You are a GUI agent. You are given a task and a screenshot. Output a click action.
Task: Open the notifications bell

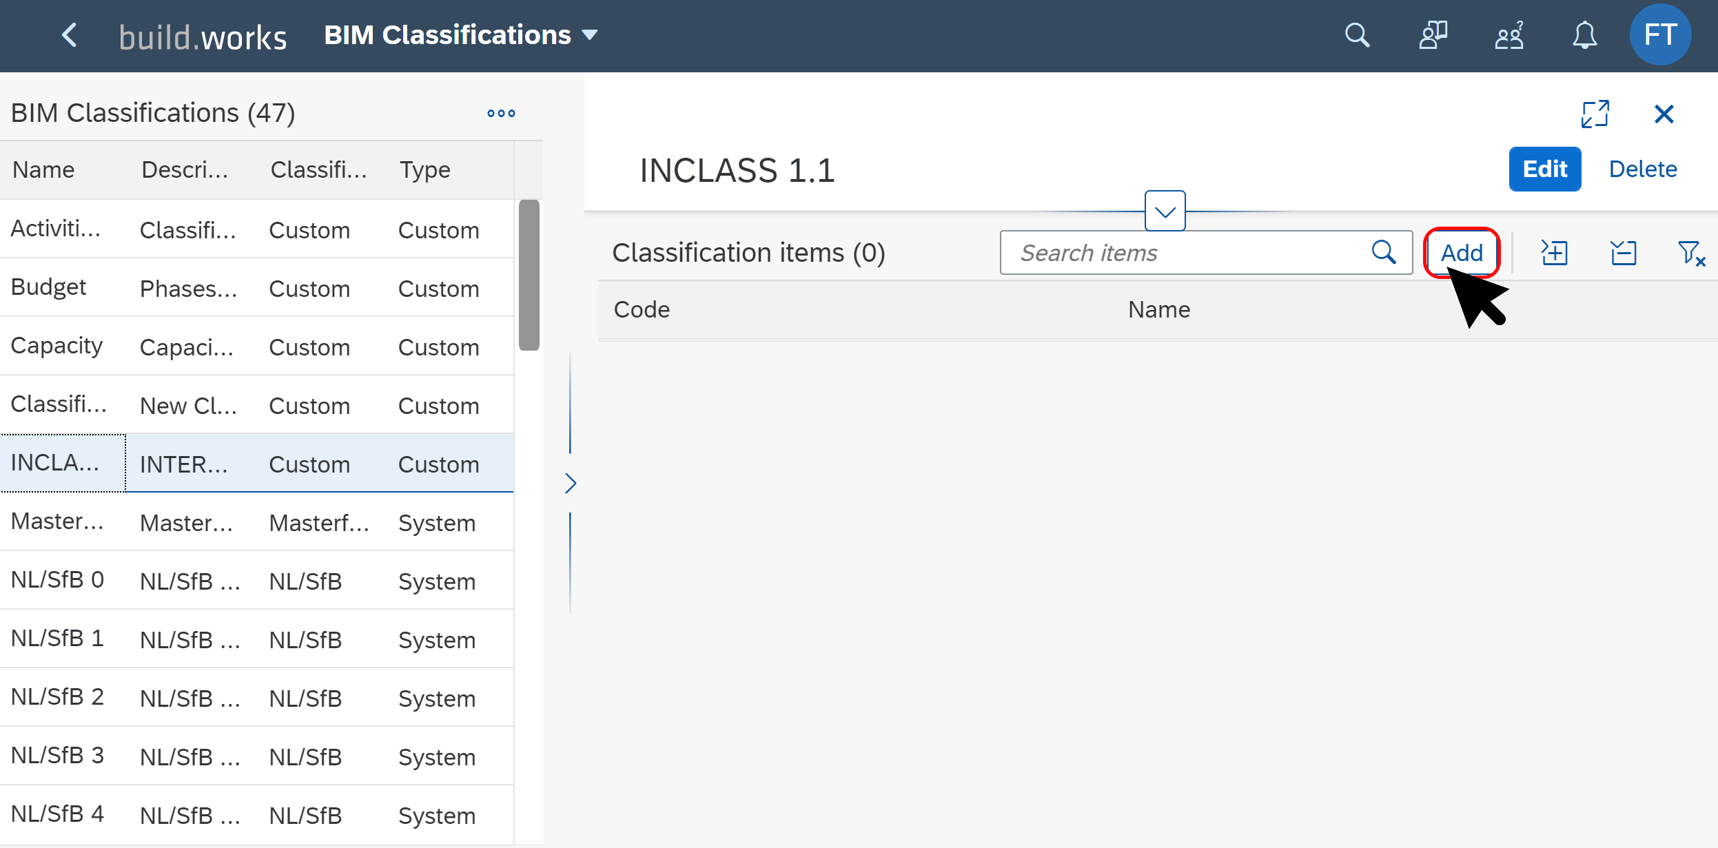click(x=1584, y=35)
